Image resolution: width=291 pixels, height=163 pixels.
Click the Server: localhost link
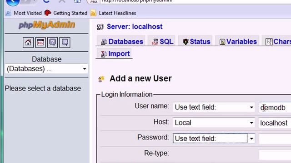point(135,27)
